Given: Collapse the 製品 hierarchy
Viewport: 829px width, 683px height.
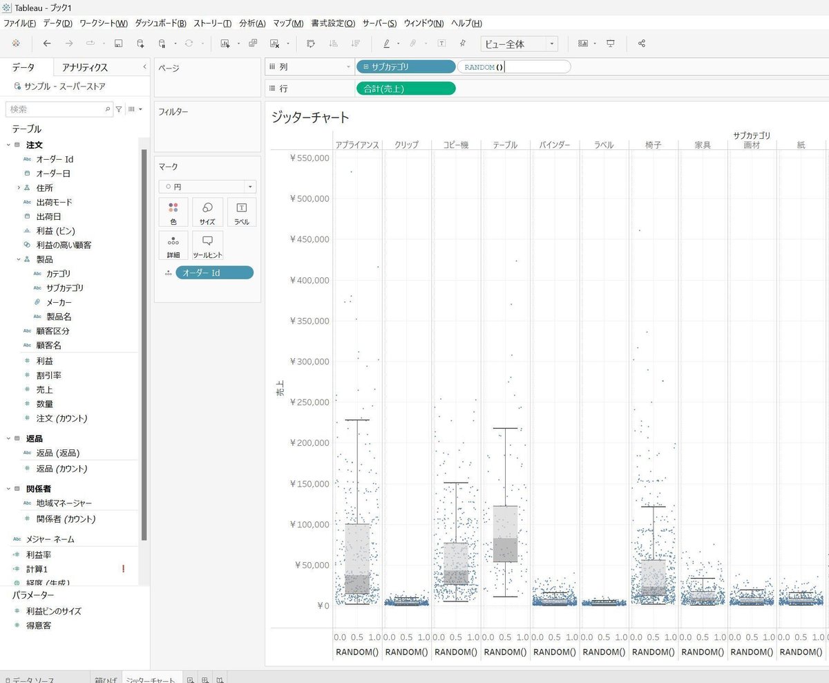Looking at the screenshot, I should (x=18, y=259).
